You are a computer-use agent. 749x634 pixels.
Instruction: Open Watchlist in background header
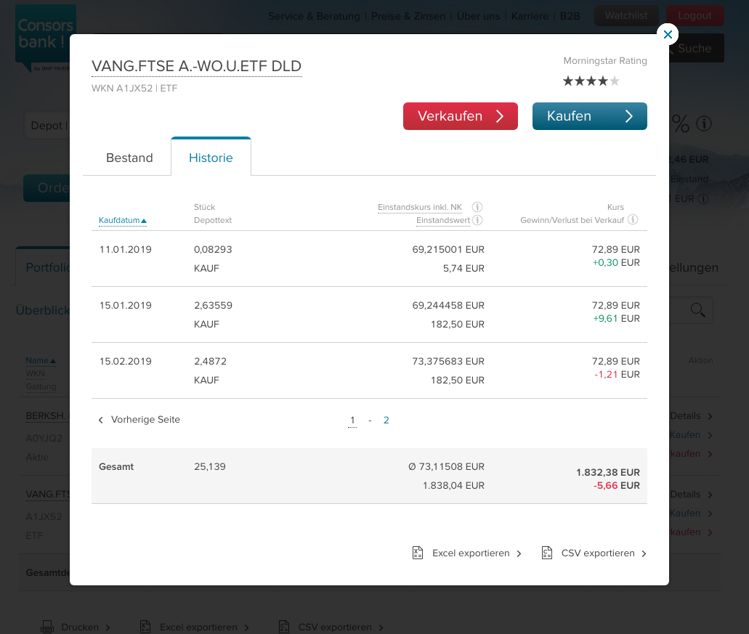pyautogui.click(x=626, y=16)
